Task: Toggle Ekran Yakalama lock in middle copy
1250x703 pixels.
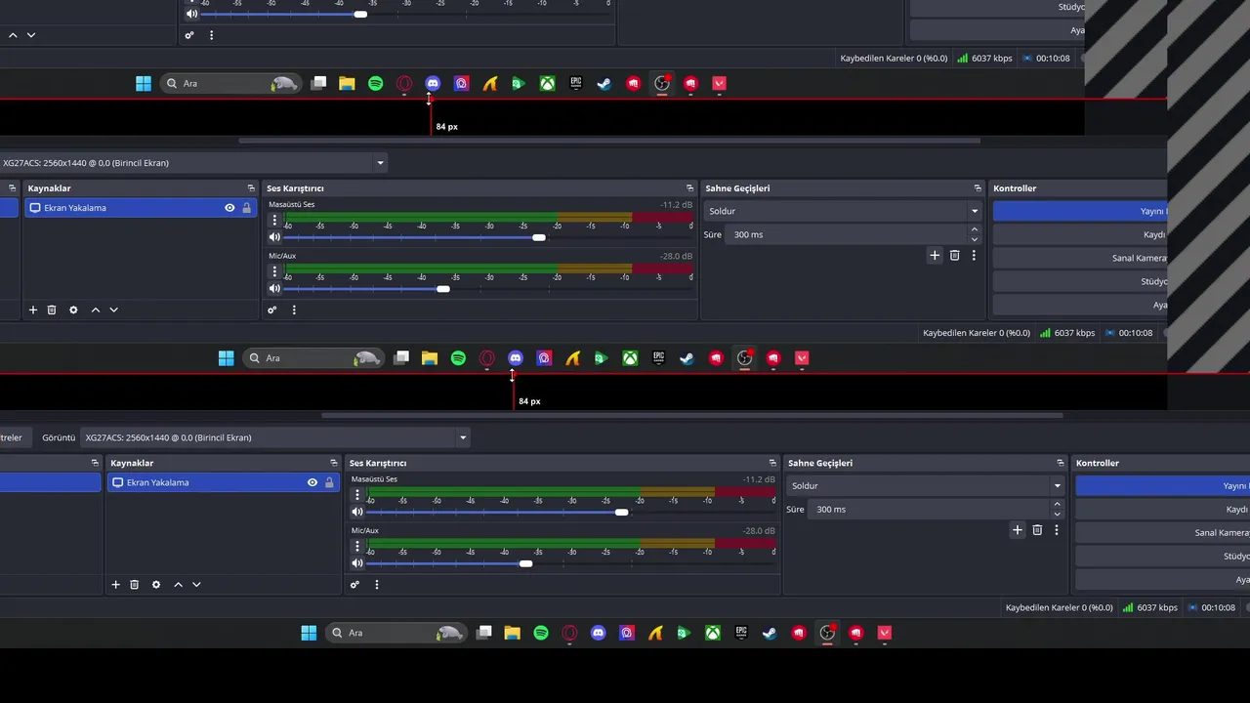Action: point(246,208)
